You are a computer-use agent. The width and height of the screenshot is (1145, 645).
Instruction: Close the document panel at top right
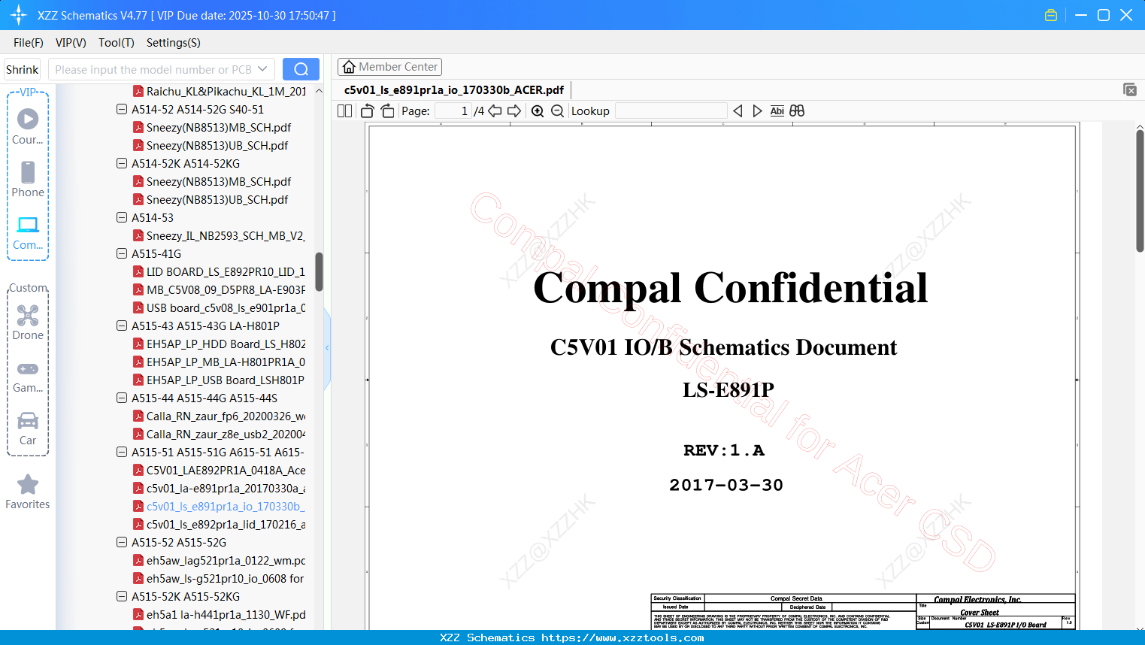[1129, 89]
